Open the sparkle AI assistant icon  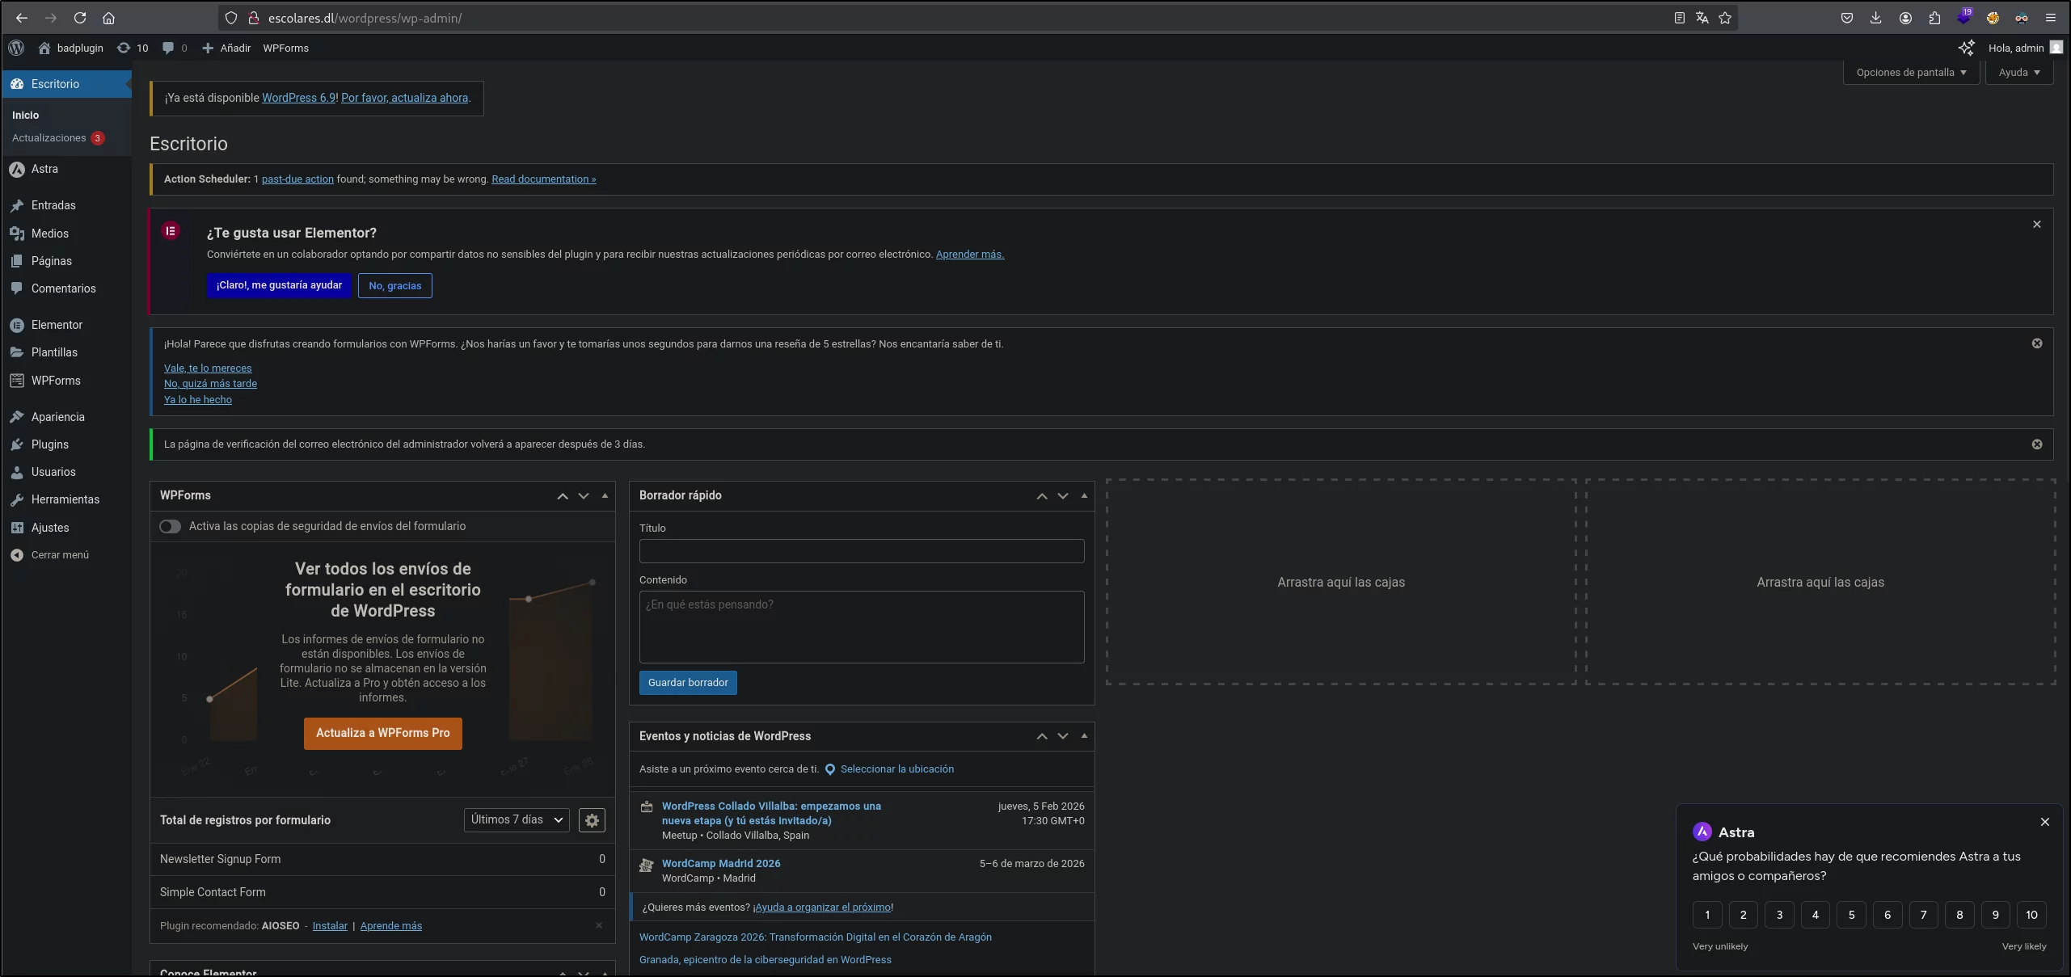tap(1966, 48)
